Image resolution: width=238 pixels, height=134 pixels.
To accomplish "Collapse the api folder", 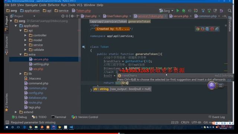I will coord(21,31).
